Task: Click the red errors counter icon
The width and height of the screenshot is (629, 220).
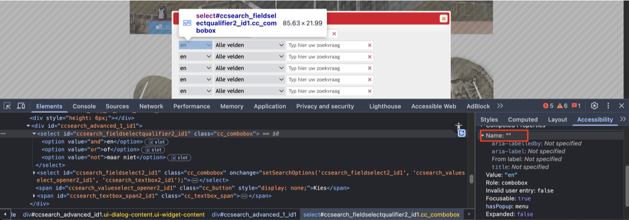Action: point(548,106)
